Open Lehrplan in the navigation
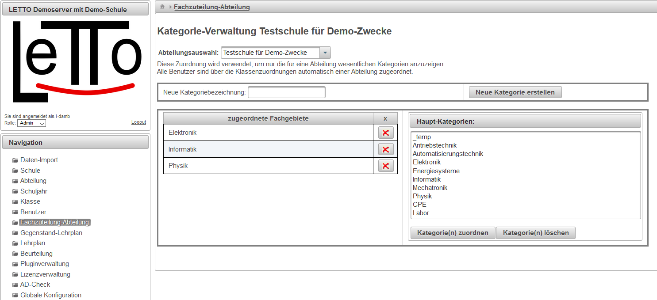657x300 pixels. 32,243
